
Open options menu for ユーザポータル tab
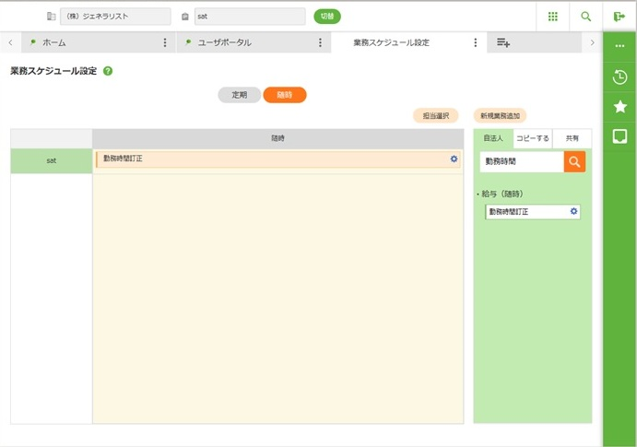[320, 43]
